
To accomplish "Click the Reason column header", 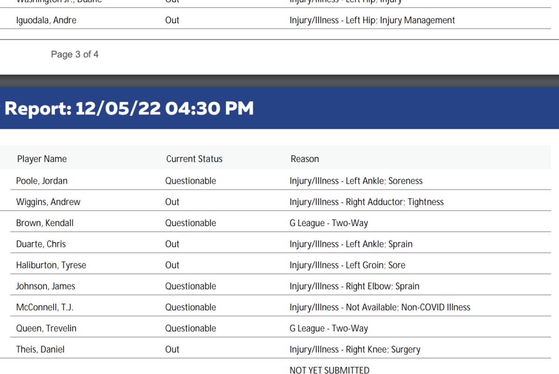I will (x=305, y=159).
